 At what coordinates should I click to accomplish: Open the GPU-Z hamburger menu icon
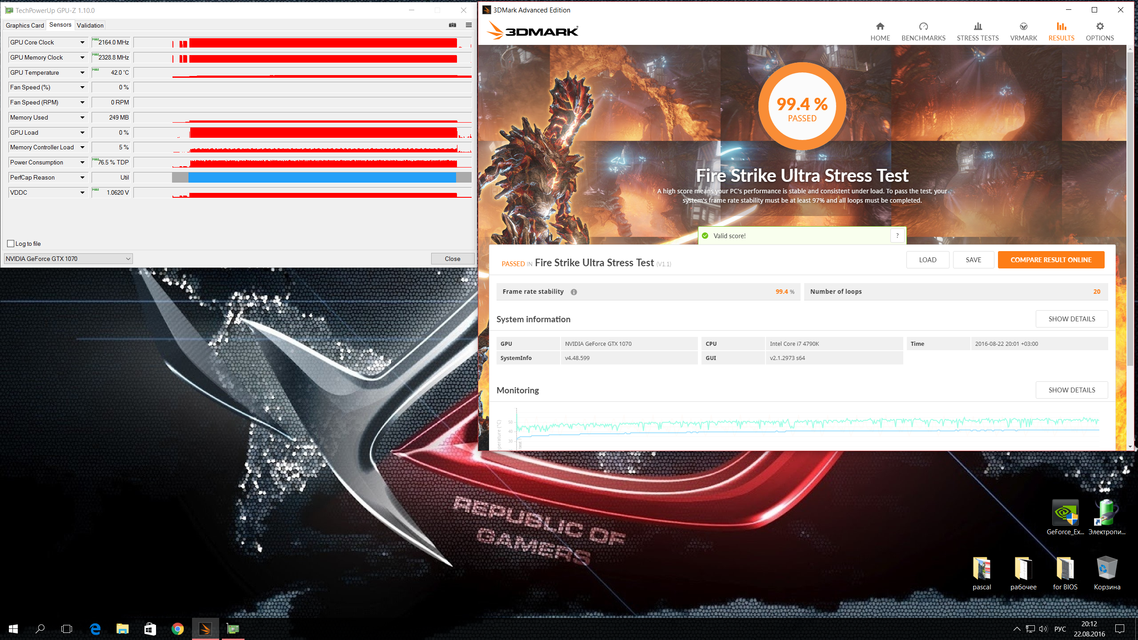pyautogui.click(x=469, y=25)
